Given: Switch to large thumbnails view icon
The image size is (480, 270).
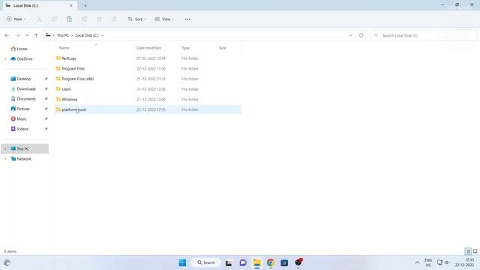Looking at the screenshot, I should pos(475,251).
